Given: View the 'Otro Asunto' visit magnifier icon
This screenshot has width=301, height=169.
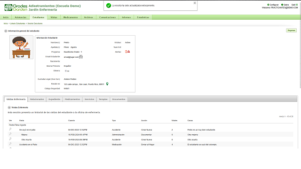Looking at the screenshot, I should coord(10,139).
